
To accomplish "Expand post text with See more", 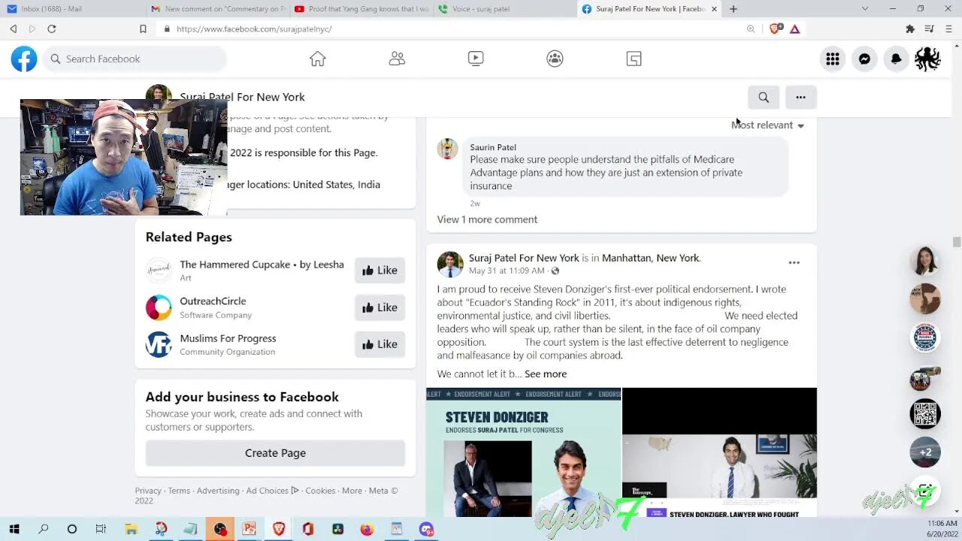I will [x=546, y=373].
